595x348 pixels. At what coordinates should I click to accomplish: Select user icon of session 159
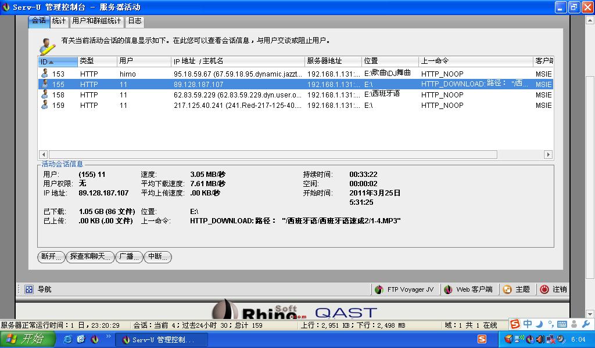point(44,105)
